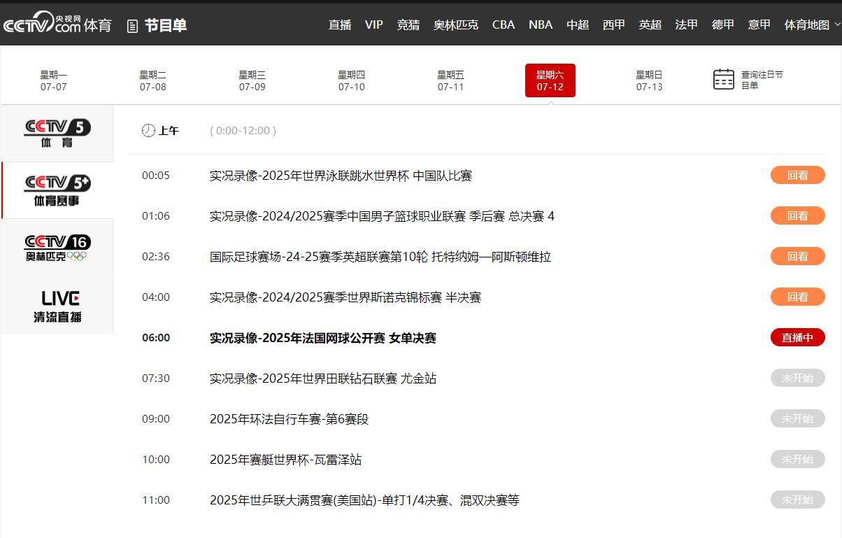Select the CCTV16 奥林匹克 channel logo
This screenshot has width=842, height=538.
tap(57, 248)
